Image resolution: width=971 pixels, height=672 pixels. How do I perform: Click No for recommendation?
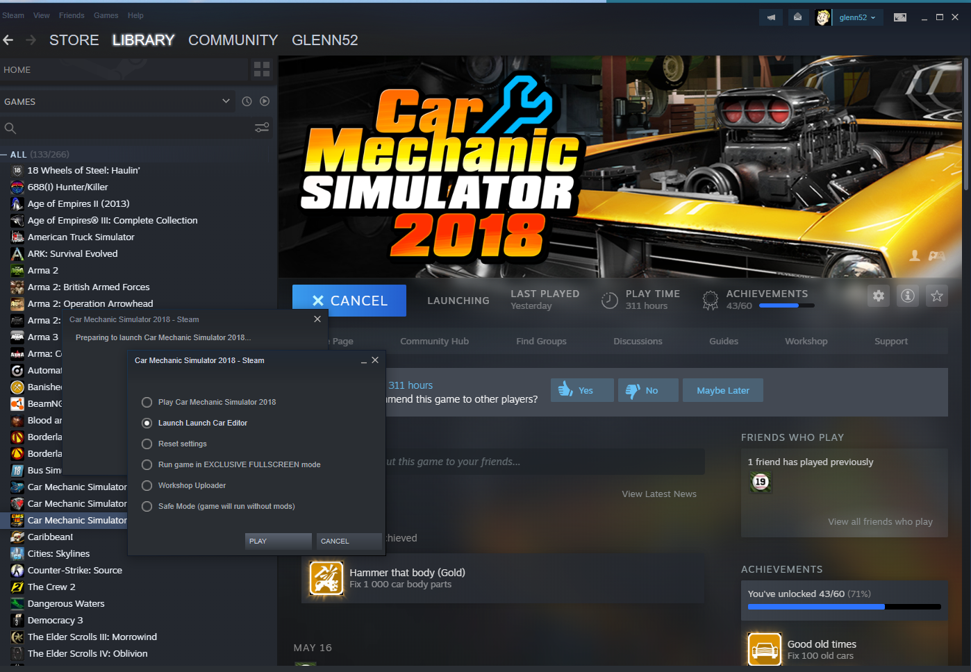click(x=648, y=390)
